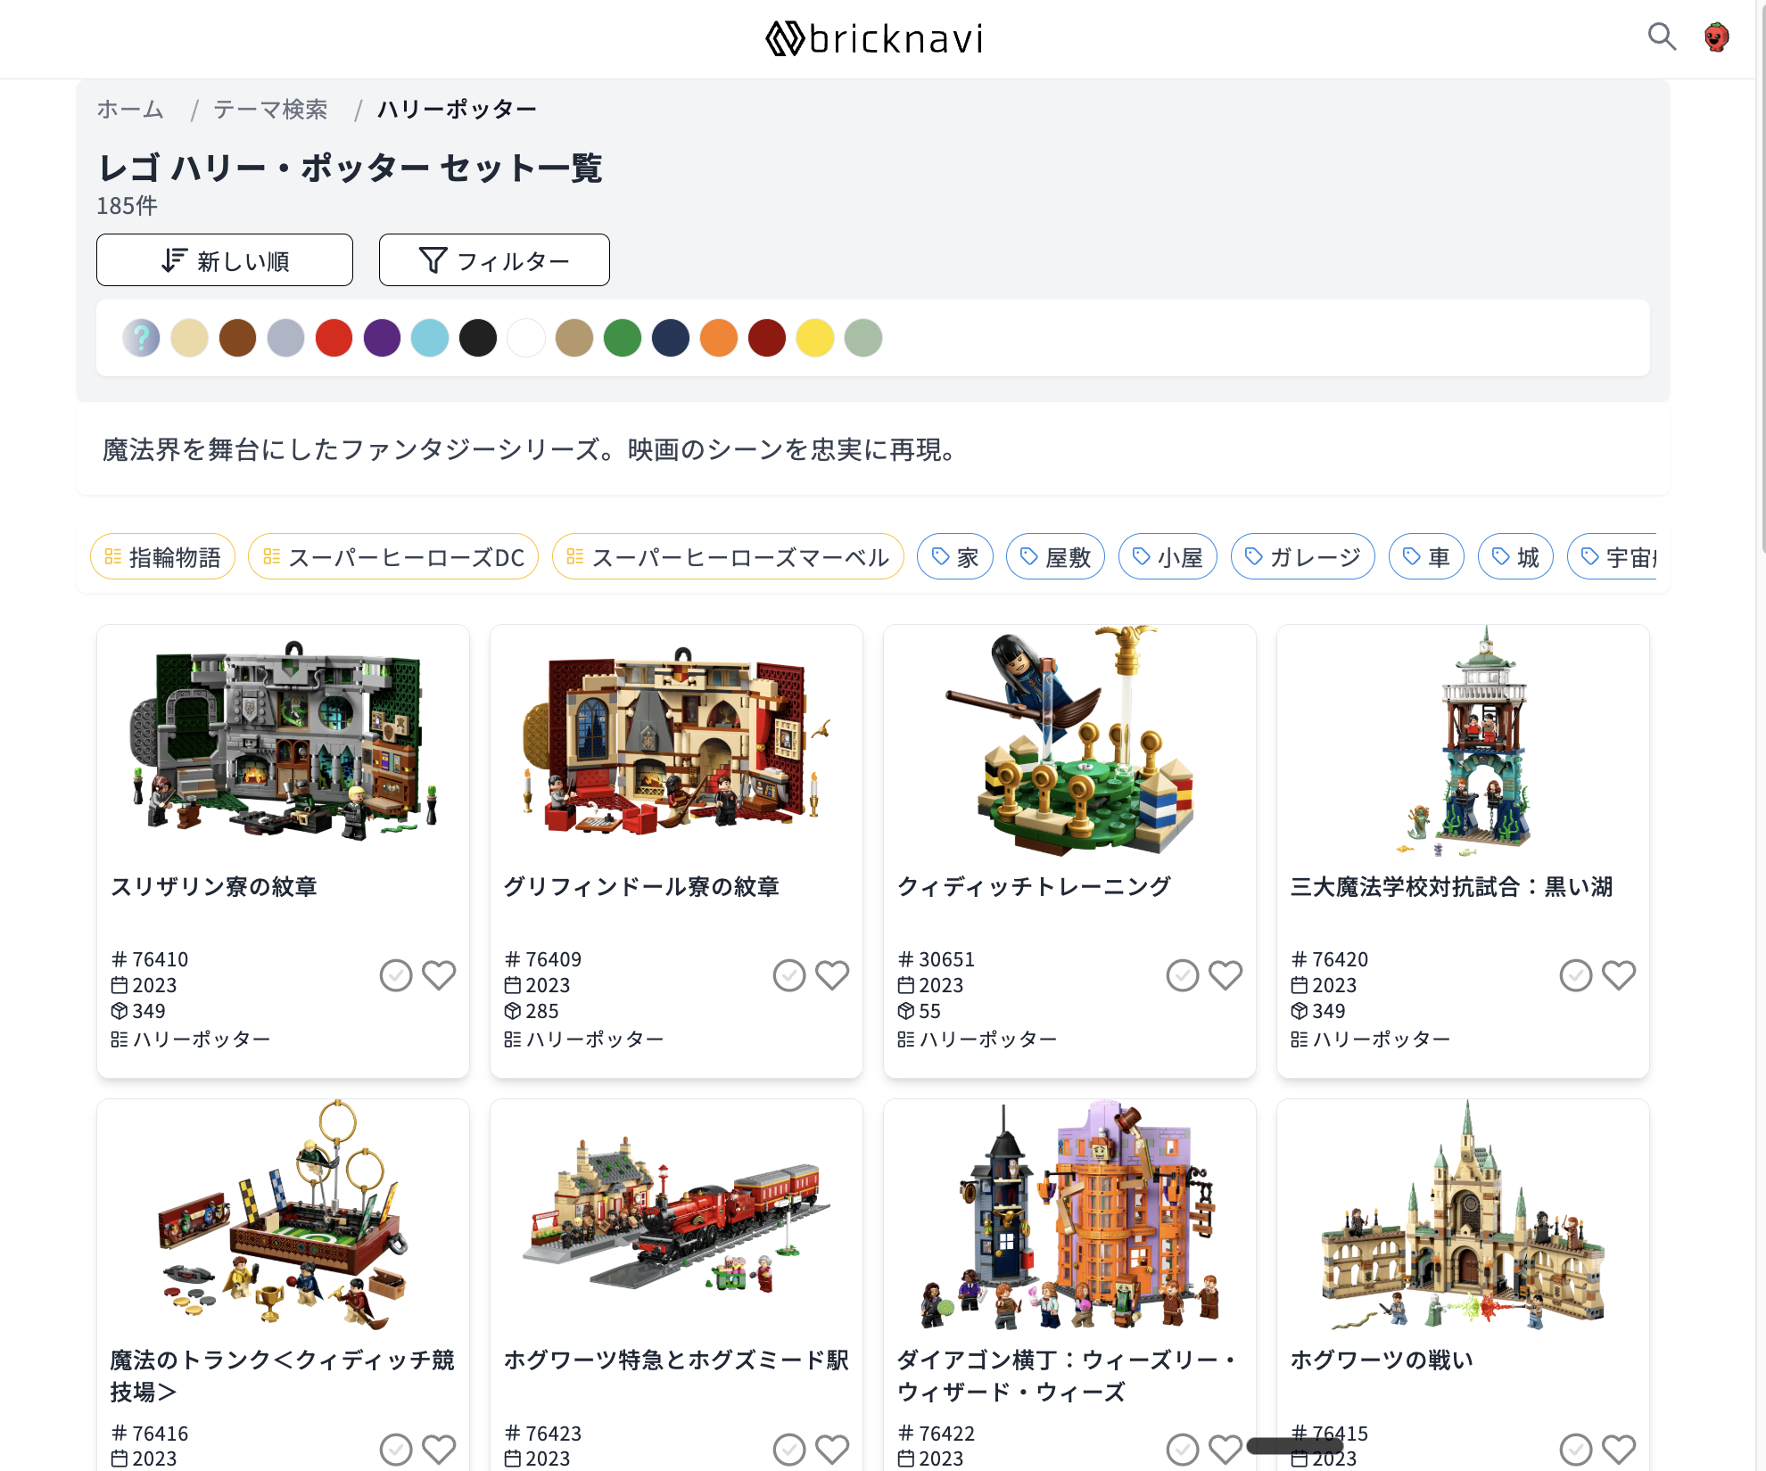Favorite ホグワーツ特急 set 76423 heart
Image resolution: width=1766 pixels, height=1471 pixels.
[x=832, y=1449]
